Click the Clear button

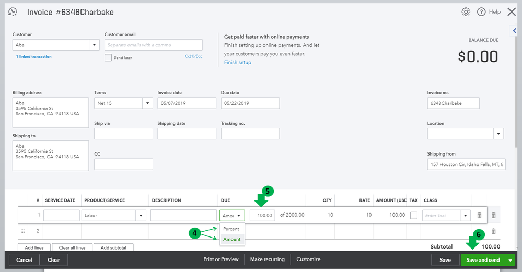[x=54, y=260]
